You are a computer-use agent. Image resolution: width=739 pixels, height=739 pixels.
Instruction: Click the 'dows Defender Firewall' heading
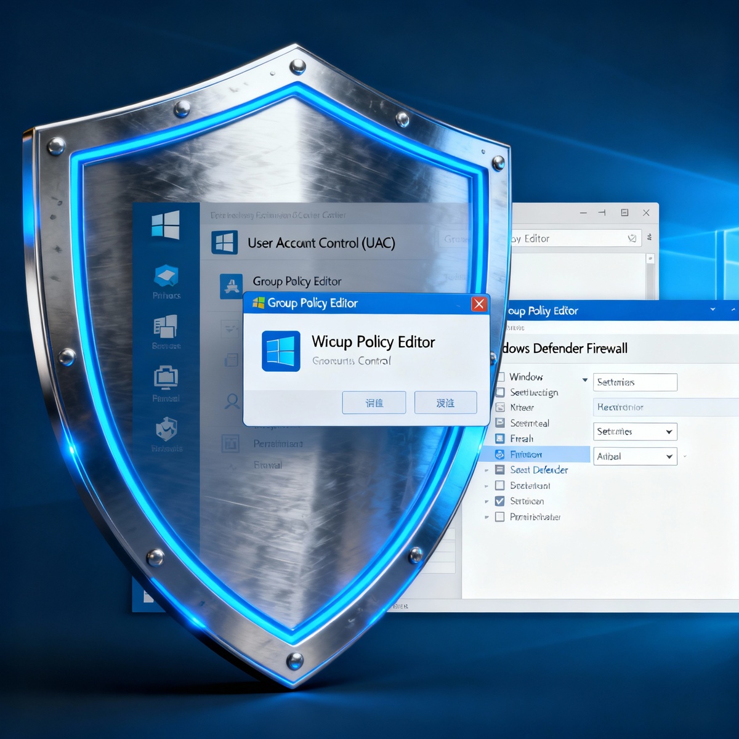(x=565, y=349)
